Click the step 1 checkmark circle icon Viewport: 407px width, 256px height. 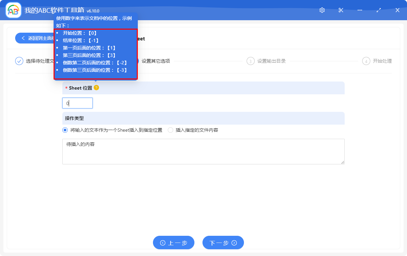[x=19, y=61]
